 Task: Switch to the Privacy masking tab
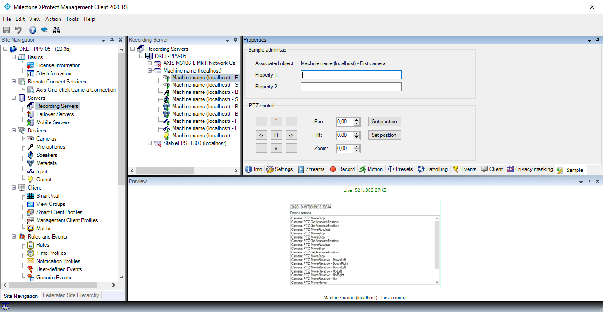pyautogui.click(x=530, y=169)
